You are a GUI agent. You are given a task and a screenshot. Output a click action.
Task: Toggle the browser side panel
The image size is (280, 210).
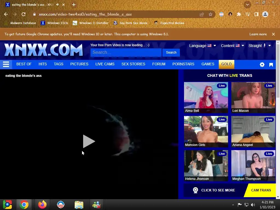[x=256, y=14]
